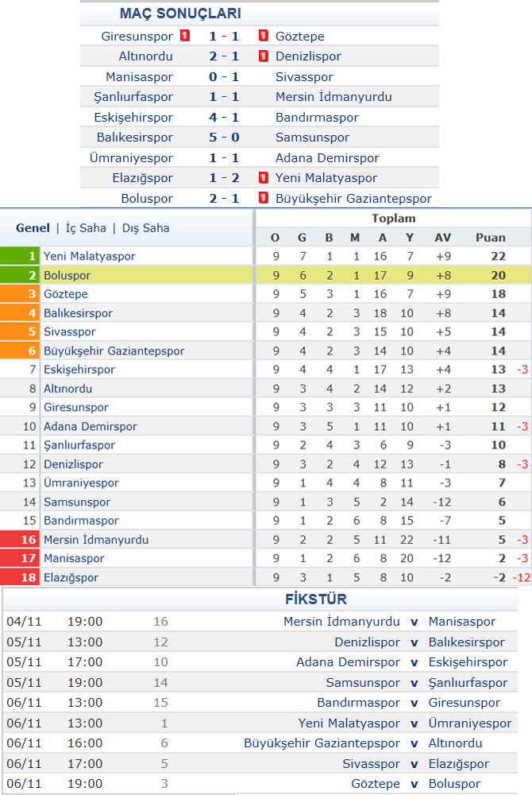The image size is (532, 795).
Task: Open highlighted Boluspor row in standings
Action: (x=266, y=275)
